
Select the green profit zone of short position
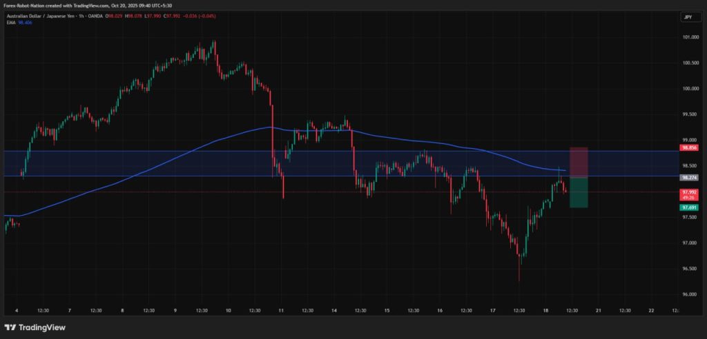(x=578, y=193)
